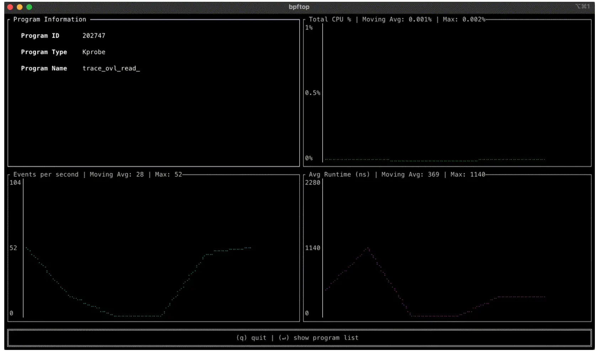Click the (q) quit shortcut hint
This screenshot has height=351, width=597.
(251, 338)
